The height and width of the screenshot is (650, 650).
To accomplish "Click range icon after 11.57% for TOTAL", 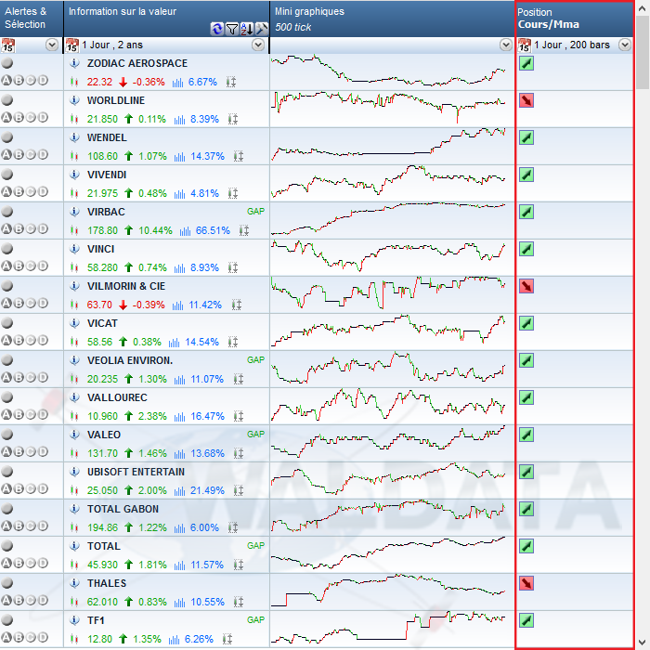I will click(x=238, y=565).
